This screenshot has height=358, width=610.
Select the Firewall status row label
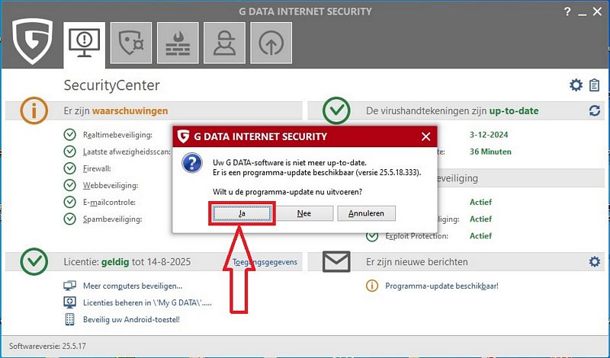97,168
